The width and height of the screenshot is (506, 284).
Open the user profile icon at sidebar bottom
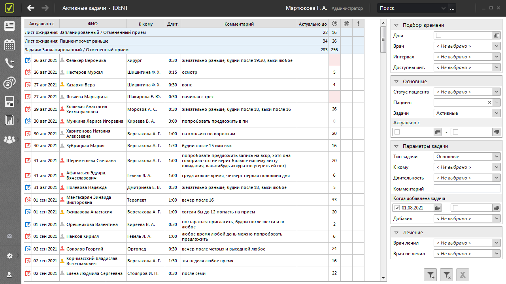[9, 274]
